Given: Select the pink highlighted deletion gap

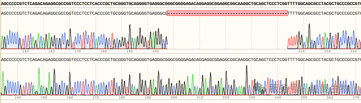Looking at the screenshot, I should pos(227,13).
